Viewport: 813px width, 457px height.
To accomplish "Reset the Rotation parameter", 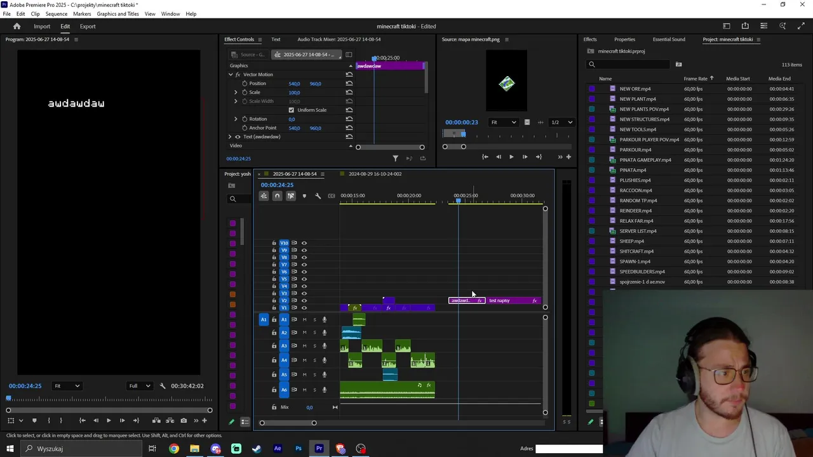I will (x=349, y=119).
